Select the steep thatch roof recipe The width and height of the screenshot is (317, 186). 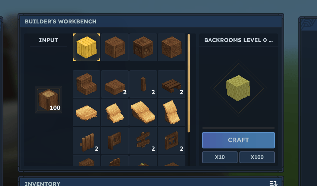172,112
